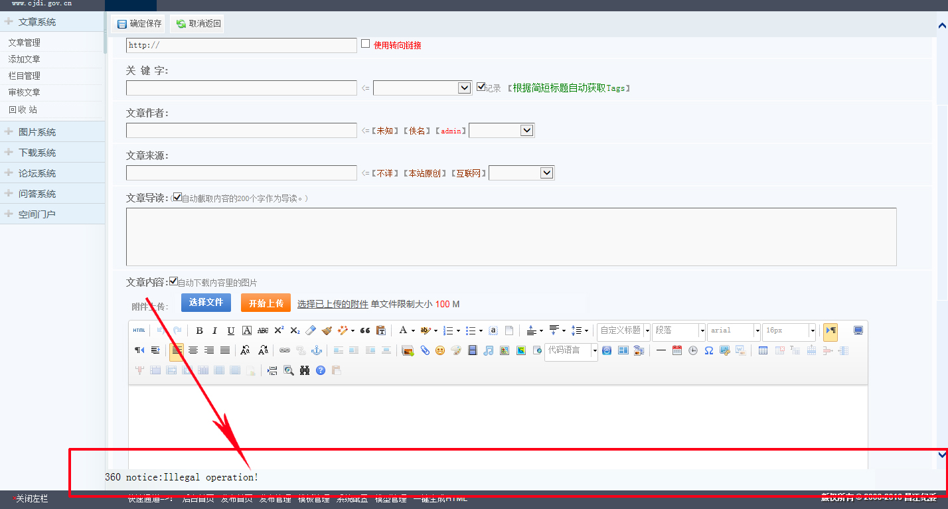
Task: Open 回收站 in the sidebar
Action: (x=23, y=109)
